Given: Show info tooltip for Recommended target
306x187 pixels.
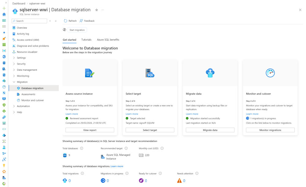Looking at the screenshot, I should click(x=126, y=148).
